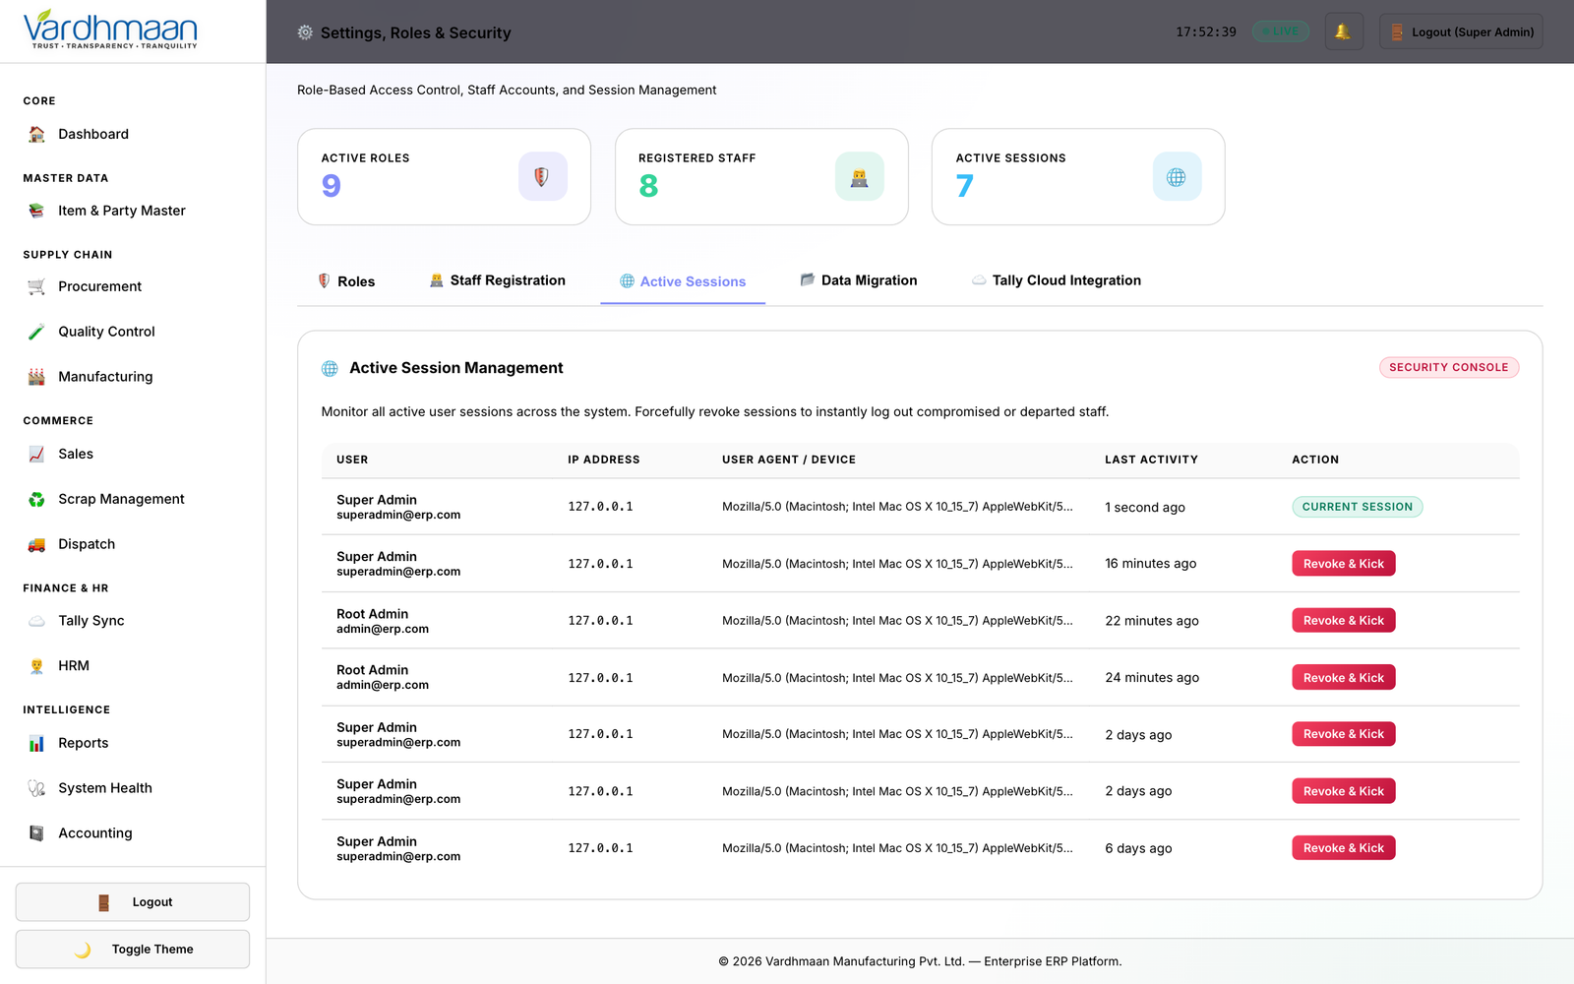1574x984 pixels.
Task: Click the System Health stethoscope icon
Action: click(36, 788)
